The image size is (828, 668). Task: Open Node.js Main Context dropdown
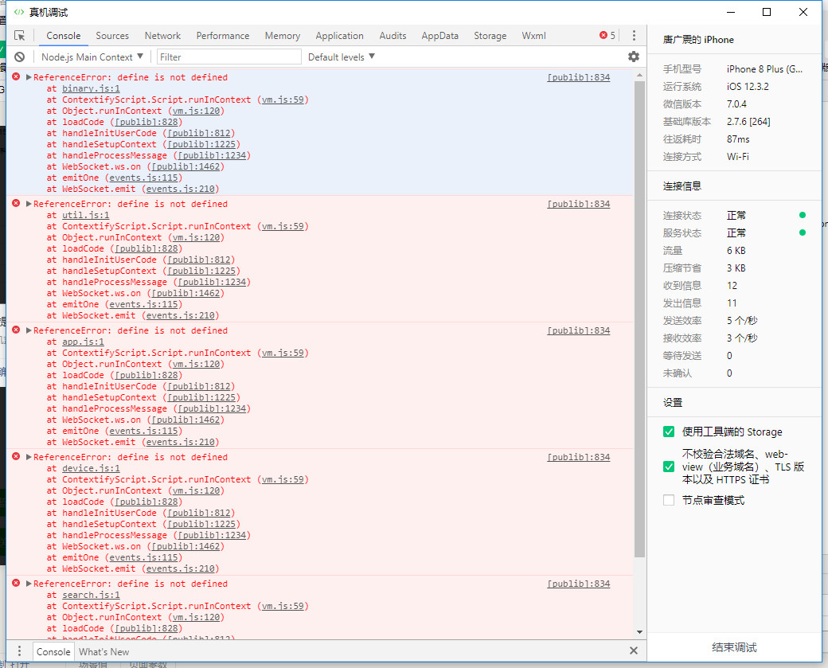92,57
